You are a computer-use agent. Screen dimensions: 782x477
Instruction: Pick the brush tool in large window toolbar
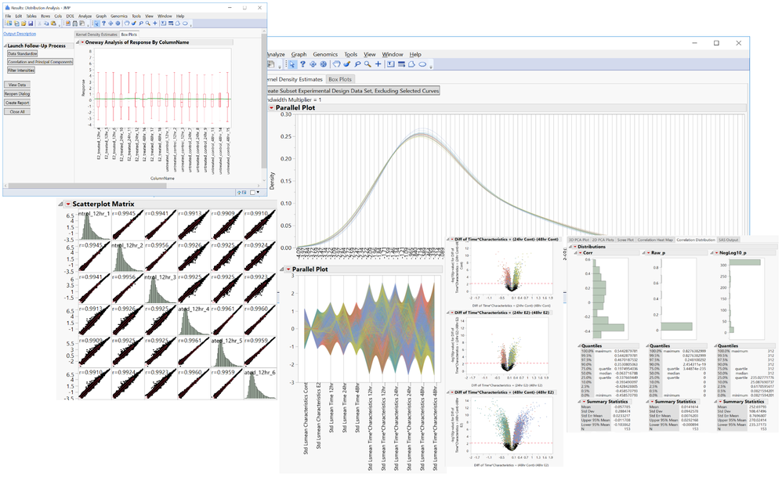(347, 64)
